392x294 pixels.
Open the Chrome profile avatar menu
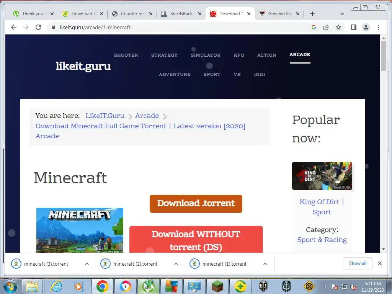[366, 27]
